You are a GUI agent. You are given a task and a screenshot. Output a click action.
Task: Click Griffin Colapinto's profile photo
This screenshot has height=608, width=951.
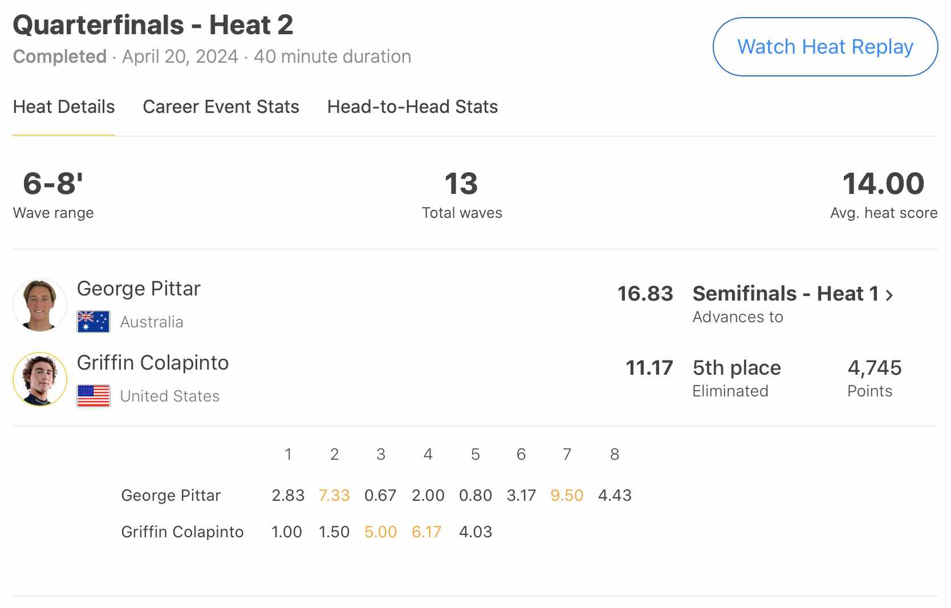coord(40,379)
